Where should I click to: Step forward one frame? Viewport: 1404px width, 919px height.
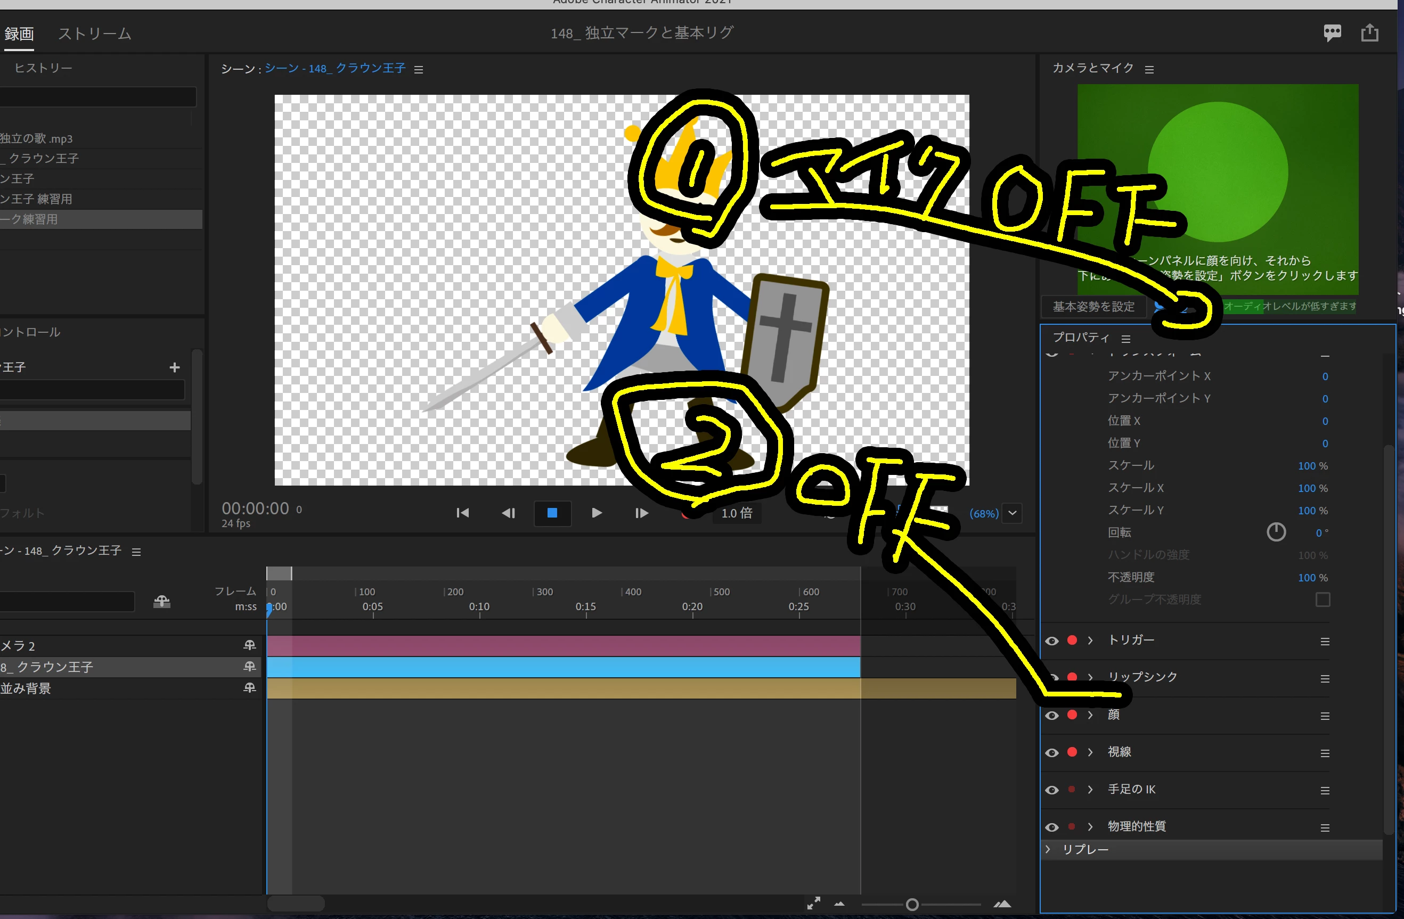641,513
